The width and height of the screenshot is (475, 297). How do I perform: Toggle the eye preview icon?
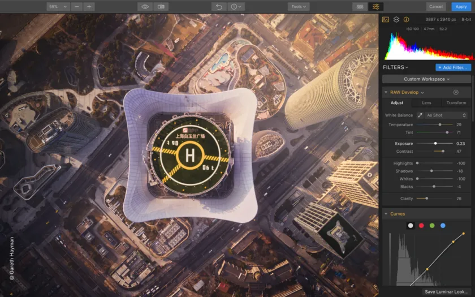[x=145, y=7]
